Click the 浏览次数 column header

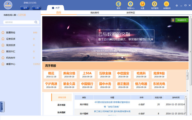[158, 98]
